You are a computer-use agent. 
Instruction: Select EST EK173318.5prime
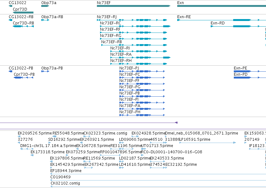[48, 152]
